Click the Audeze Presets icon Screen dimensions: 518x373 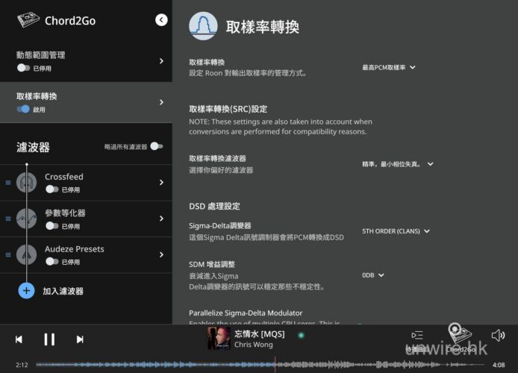point(27,254)
